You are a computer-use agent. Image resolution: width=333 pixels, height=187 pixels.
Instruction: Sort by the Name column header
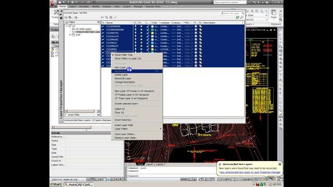[119, 23]
